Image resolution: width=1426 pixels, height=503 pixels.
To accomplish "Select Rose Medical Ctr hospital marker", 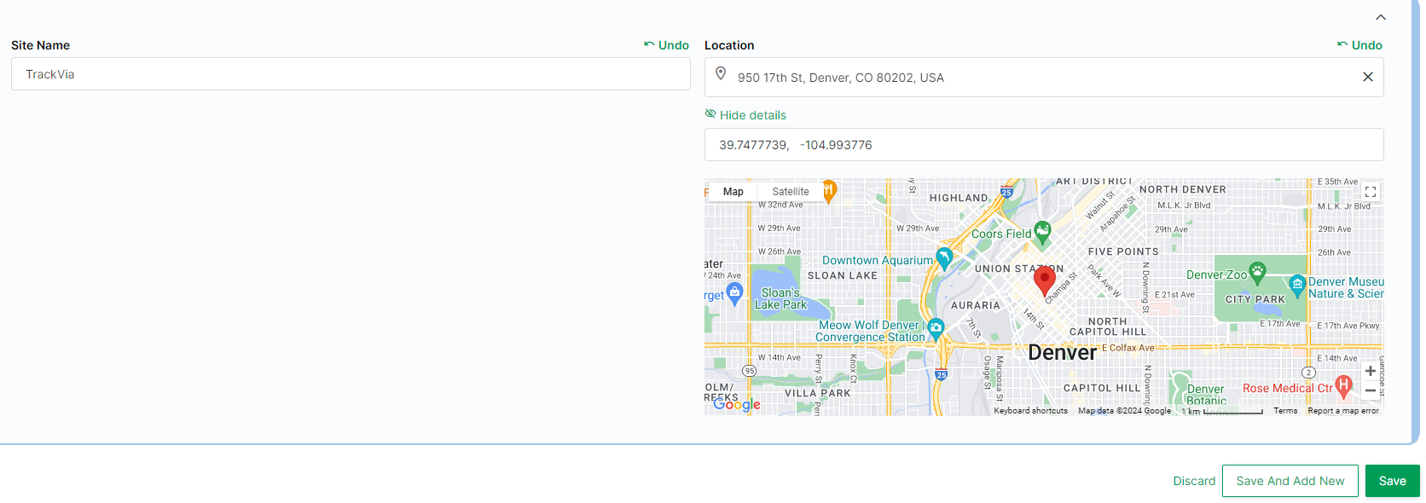I will (x=1344, y=387).
